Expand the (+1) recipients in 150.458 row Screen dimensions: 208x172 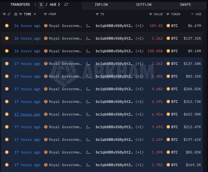(139, 51)
